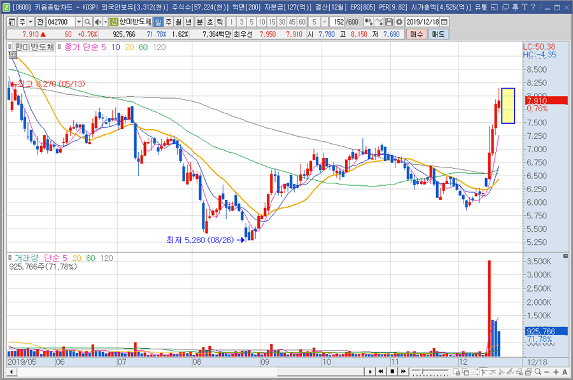Image resolution: width=573 pixels, height=380 pixels.
Task: Open the calendar date picker icon
Action: click(x=444, y=22)
